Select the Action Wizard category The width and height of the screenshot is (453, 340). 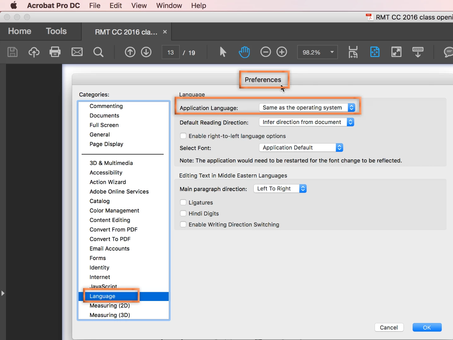click(108, 182)
